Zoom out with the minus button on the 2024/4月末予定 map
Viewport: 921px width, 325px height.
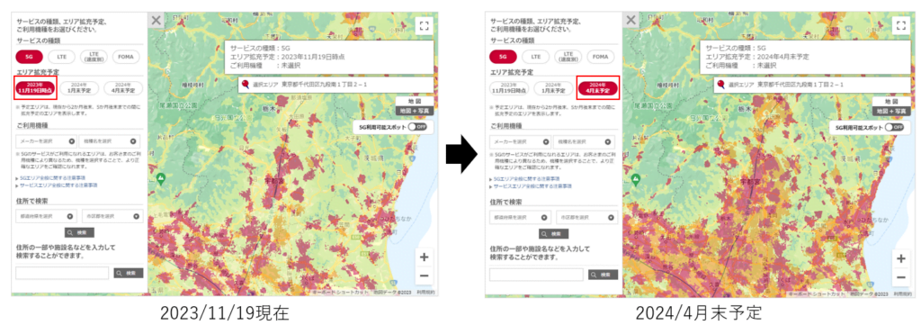pyautogui.click(x=899, y=276)
